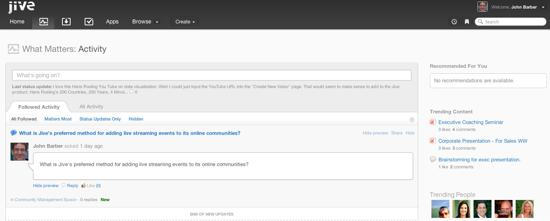Open the Create dropdown button
Screen dimensions: 550x221
[x=185, y=22]
